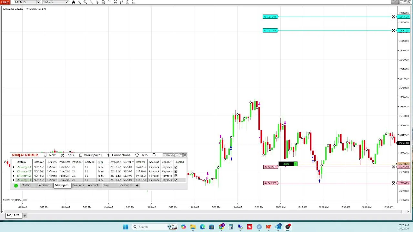Select the Strategies tab
This screenshot has width=413, height=232.
click(62, 185)
